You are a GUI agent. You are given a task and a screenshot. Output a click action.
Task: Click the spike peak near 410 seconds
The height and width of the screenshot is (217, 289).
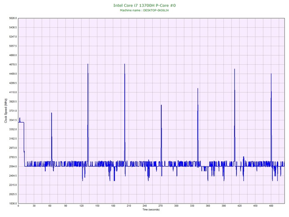click(x=235, y=69)
